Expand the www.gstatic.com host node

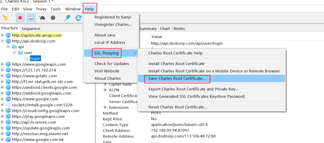[2, 76]
